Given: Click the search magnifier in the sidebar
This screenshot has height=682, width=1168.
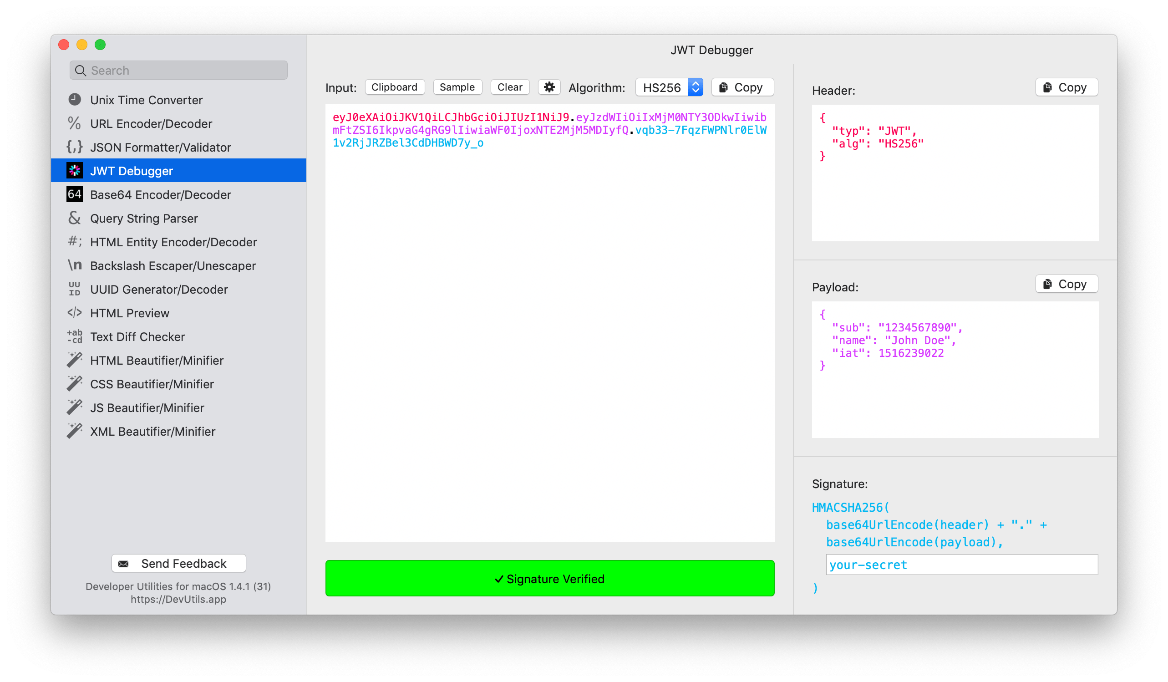Looking at the screenshot, I should 80,70.
